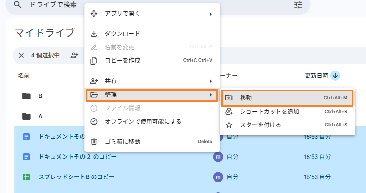Click the Sheets icon of スプレッドシートB のコピー
Image resolution: width=366 pixels, height=193 pixels.
coord(26,177)
